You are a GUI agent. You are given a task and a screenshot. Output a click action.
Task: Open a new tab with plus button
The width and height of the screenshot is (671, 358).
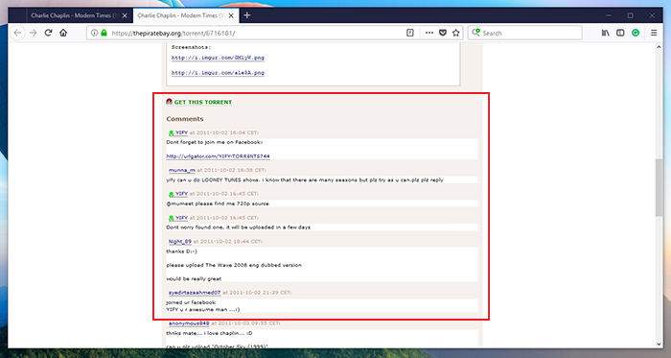247,15
